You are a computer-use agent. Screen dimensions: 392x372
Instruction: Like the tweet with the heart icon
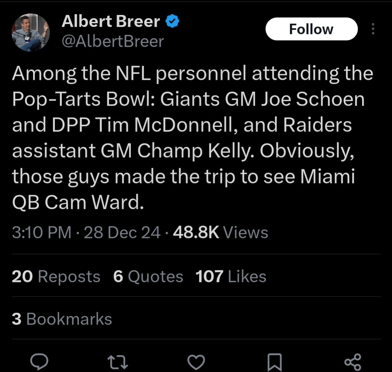(196, 362)
